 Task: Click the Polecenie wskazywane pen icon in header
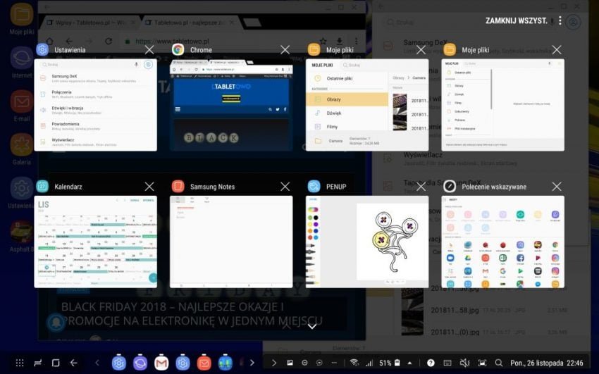point(450,186)
